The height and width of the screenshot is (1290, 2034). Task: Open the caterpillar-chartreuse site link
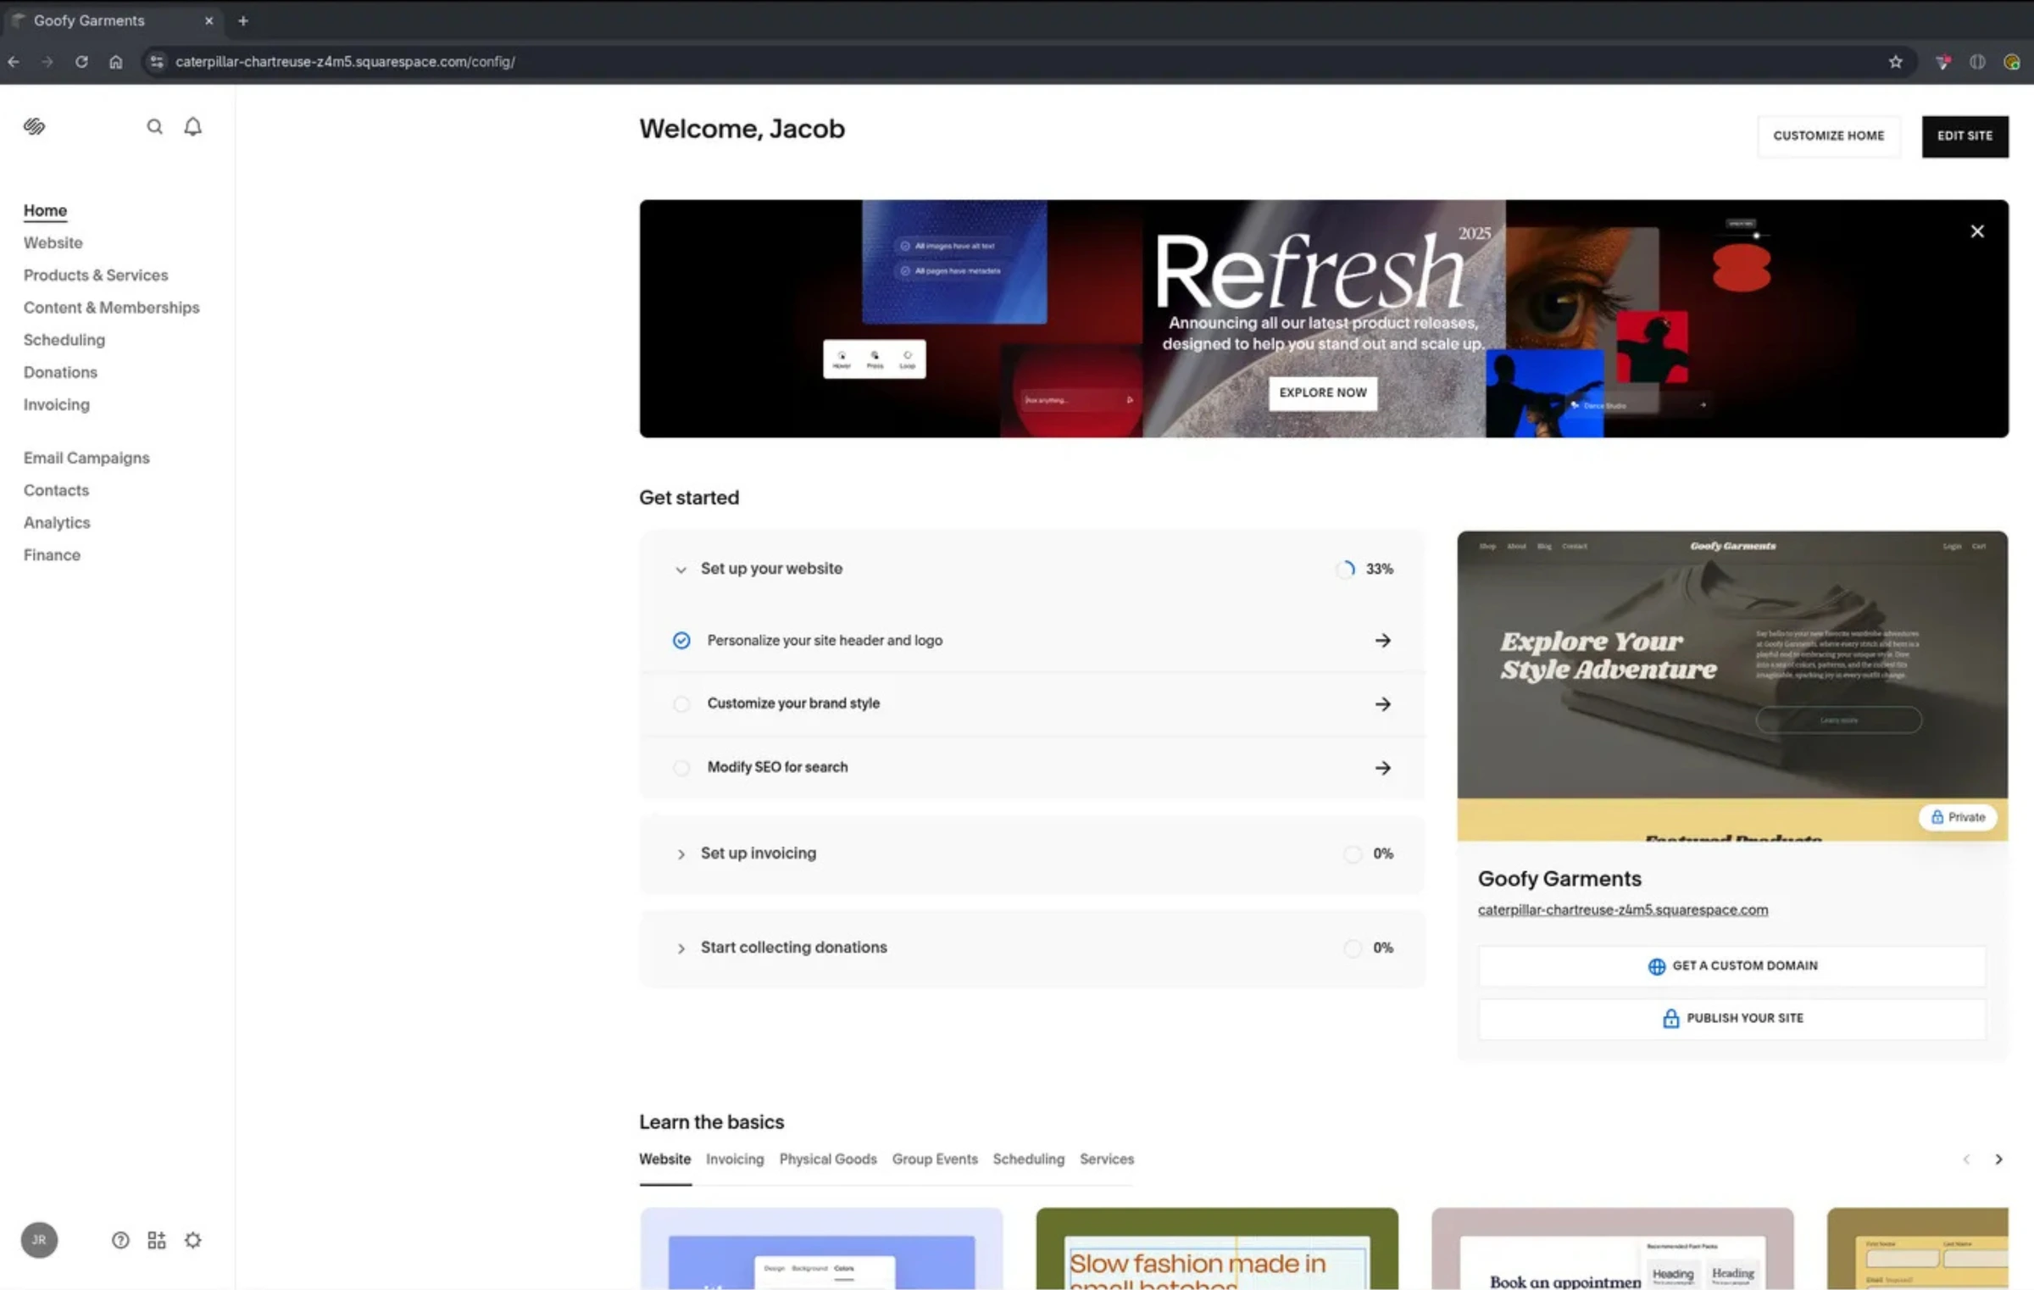tap(1622, 909)
